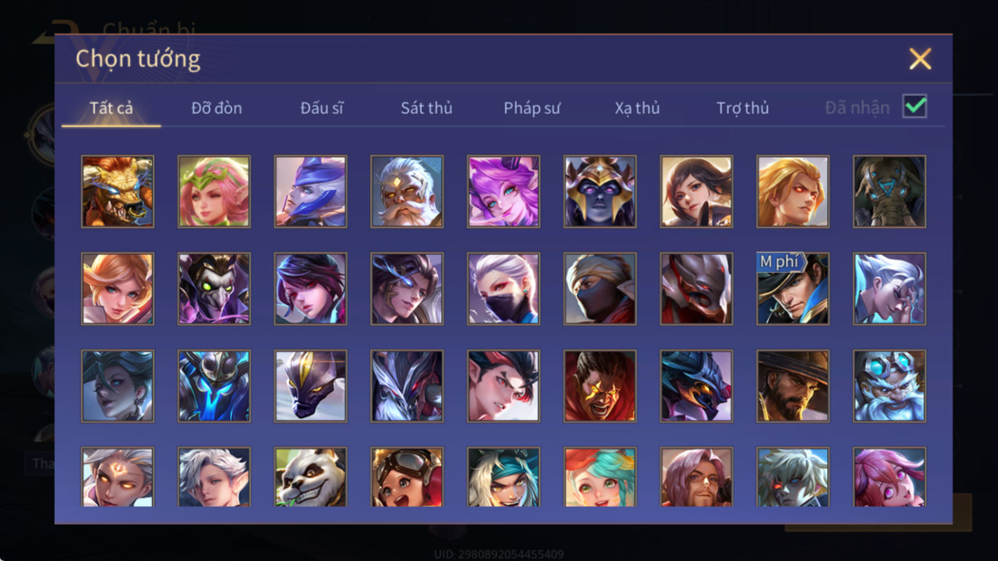Filter by Pháp sư heroes
Image resolution: width=998 pixels, height=561 pixels.
pyautogui.click(x=532, y=108)
